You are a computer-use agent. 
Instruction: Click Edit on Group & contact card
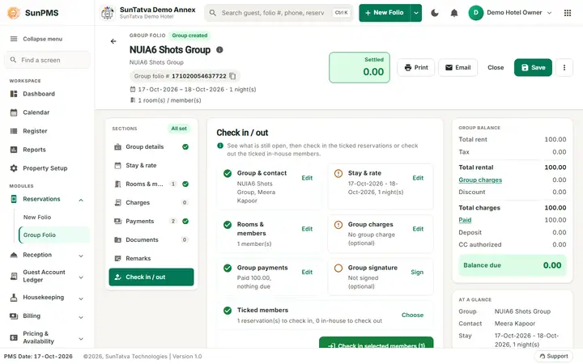[307, 178]
